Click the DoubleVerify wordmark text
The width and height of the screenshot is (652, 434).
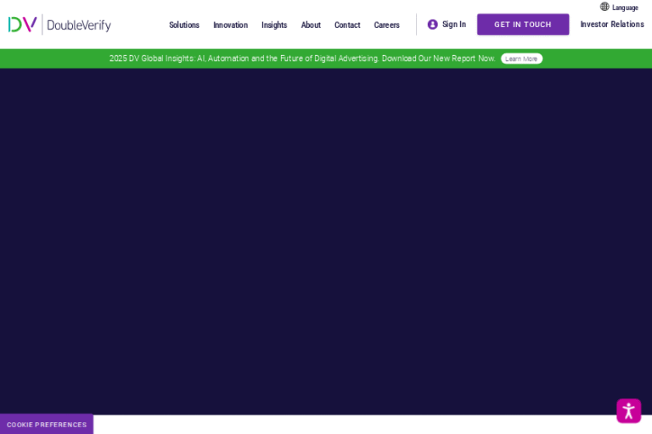click(x=79, y=25)
